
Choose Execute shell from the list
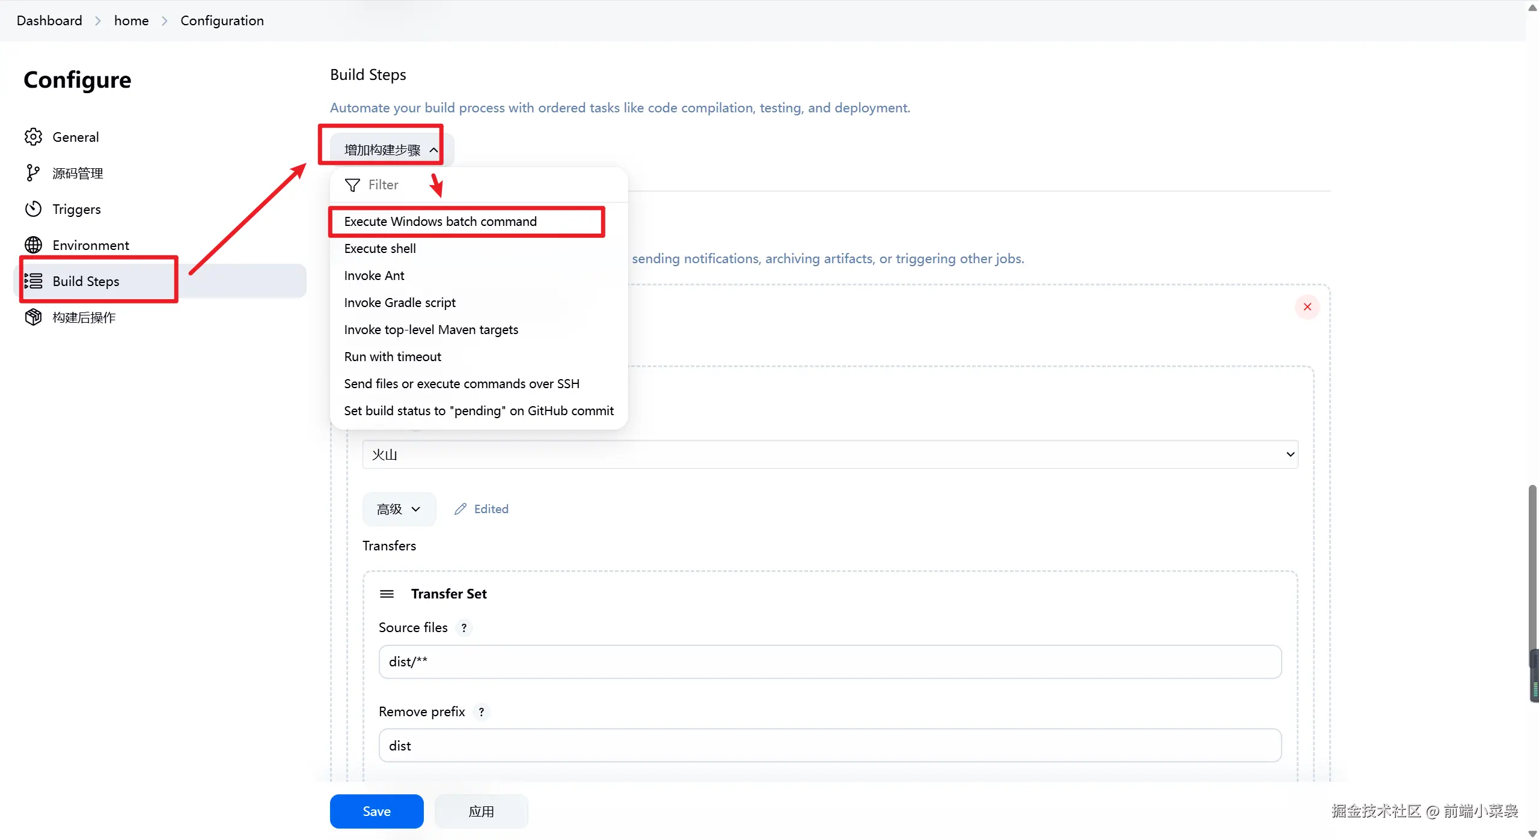click(x=380, y=249)
